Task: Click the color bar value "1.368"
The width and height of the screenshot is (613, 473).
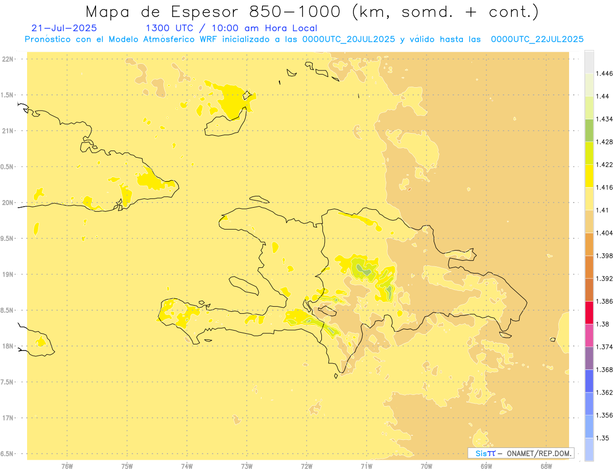Action: point(605,369)
